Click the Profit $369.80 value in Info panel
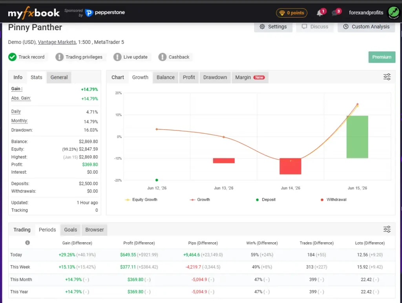The height and width of the screenshot is (303, 402). [90, 165]
